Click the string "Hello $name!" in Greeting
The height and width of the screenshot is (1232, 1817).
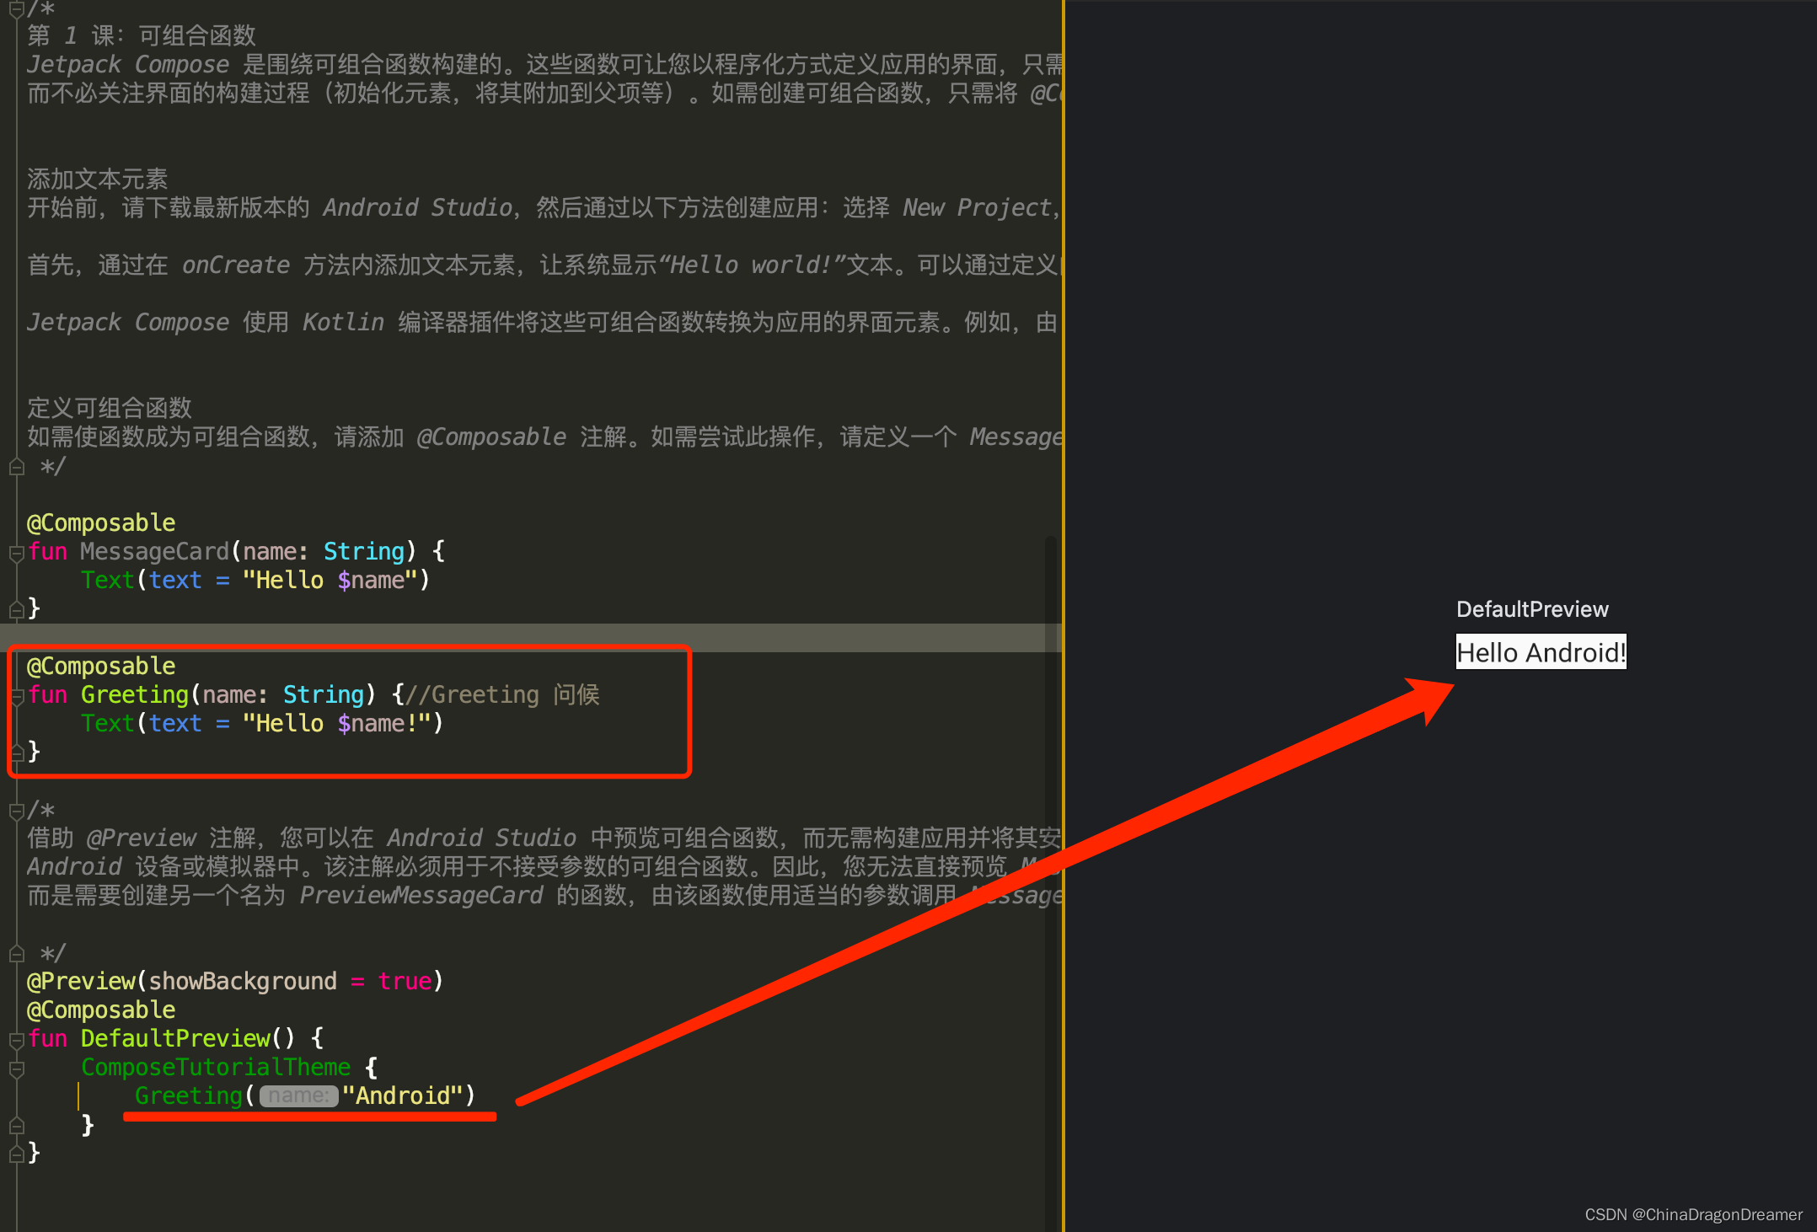(337, 724)
